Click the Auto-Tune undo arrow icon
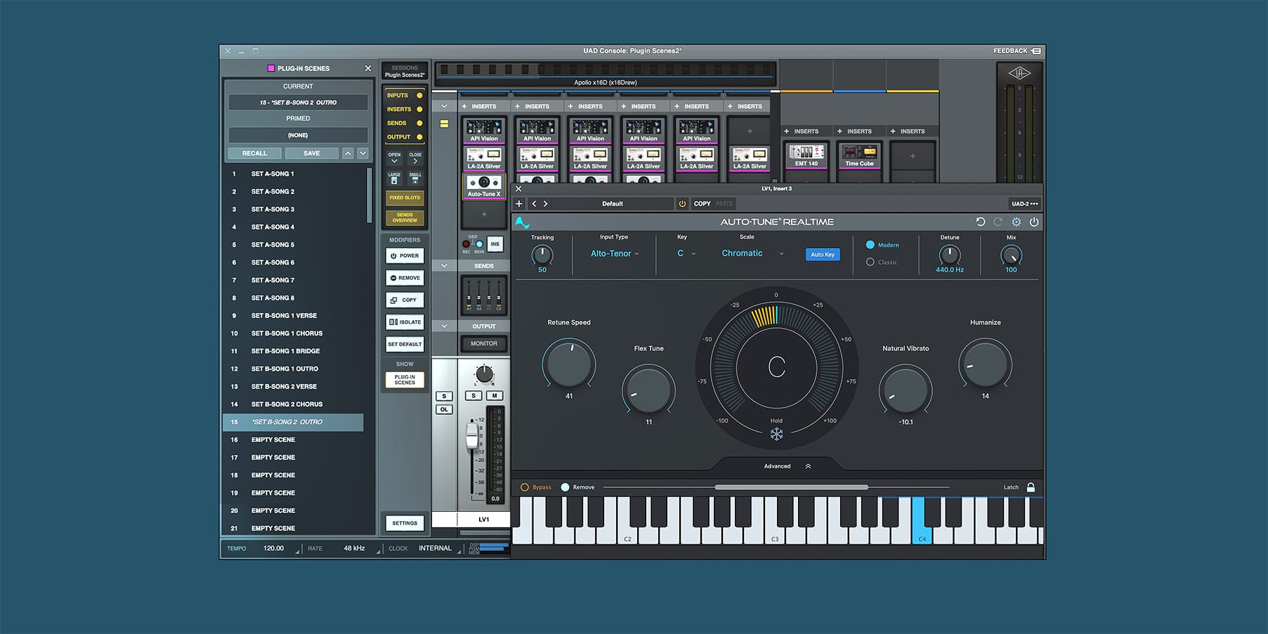The height and width of the screenshot is (634, 1268). (x=981, y=222)
